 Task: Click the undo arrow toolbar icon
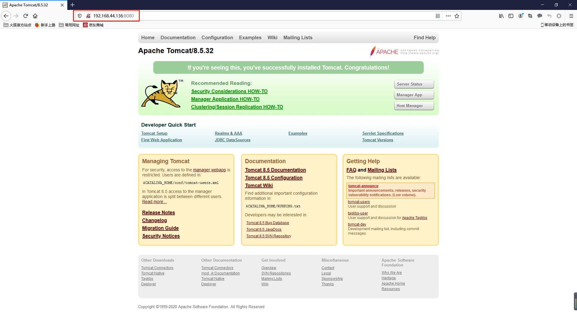(549, 16)
